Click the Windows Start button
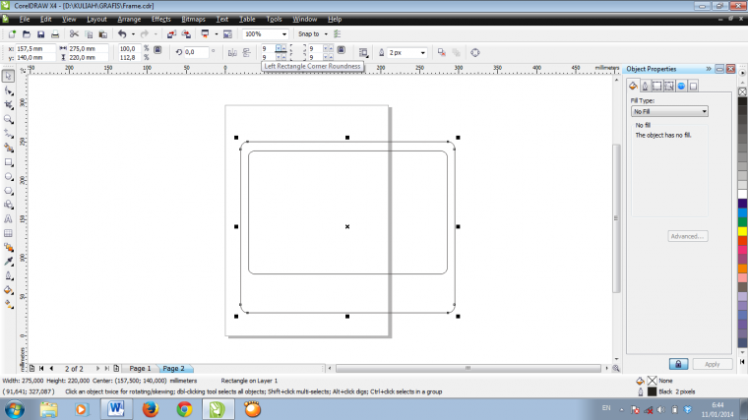 click(x=15, y=409)
